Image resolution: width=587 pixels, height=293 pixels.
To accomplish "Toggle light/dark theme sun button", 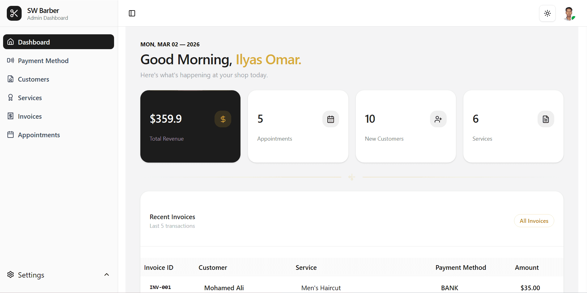I will [547, 13].
